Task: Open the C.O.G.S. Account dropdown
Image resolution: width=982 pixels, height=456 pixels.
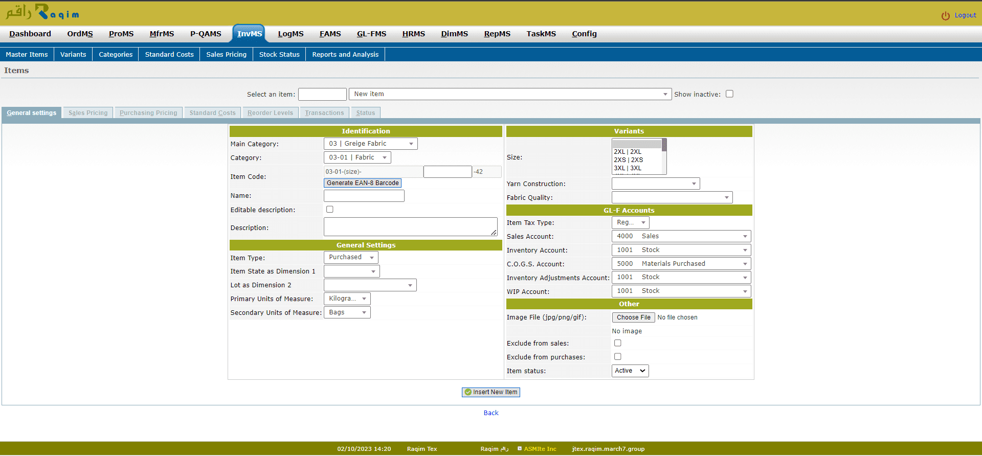Action: point(681,264)
